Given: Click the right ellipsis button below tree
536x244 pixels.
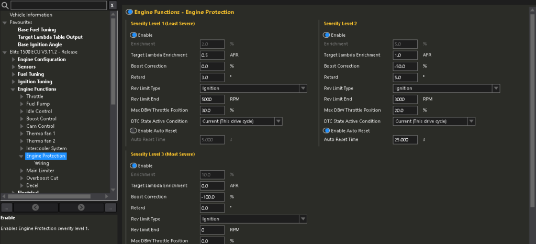Looking at the screenshot, I should click(110, 207).
